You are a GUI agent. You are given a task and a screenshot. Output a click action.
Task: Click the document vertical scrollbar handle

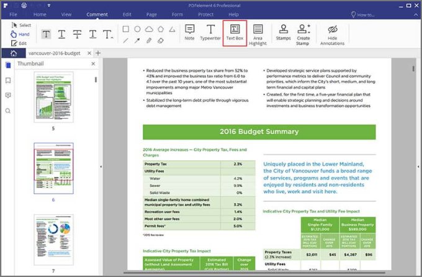(x=413, y=69)
